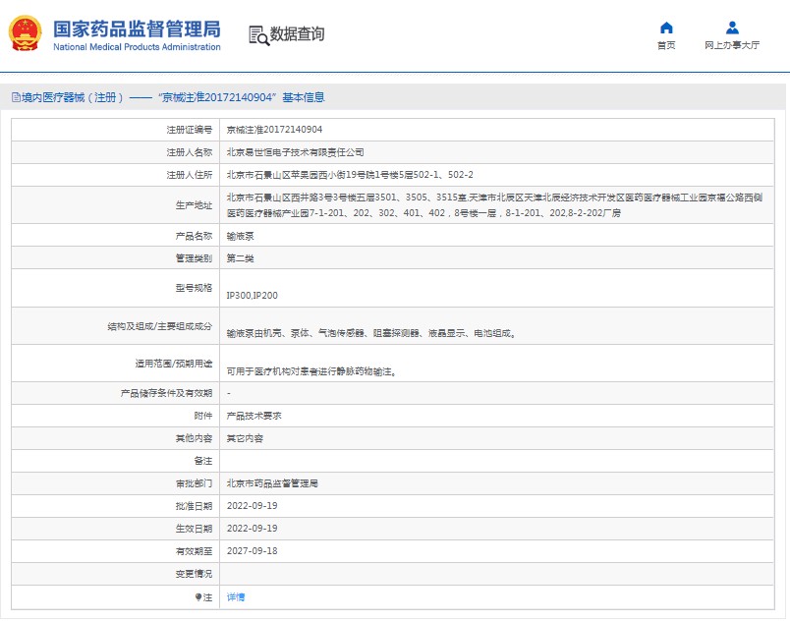Screen dimensions: 790x621
Task: Click the approval date 2022-09-19 value
Action: (x=252, y=506)
